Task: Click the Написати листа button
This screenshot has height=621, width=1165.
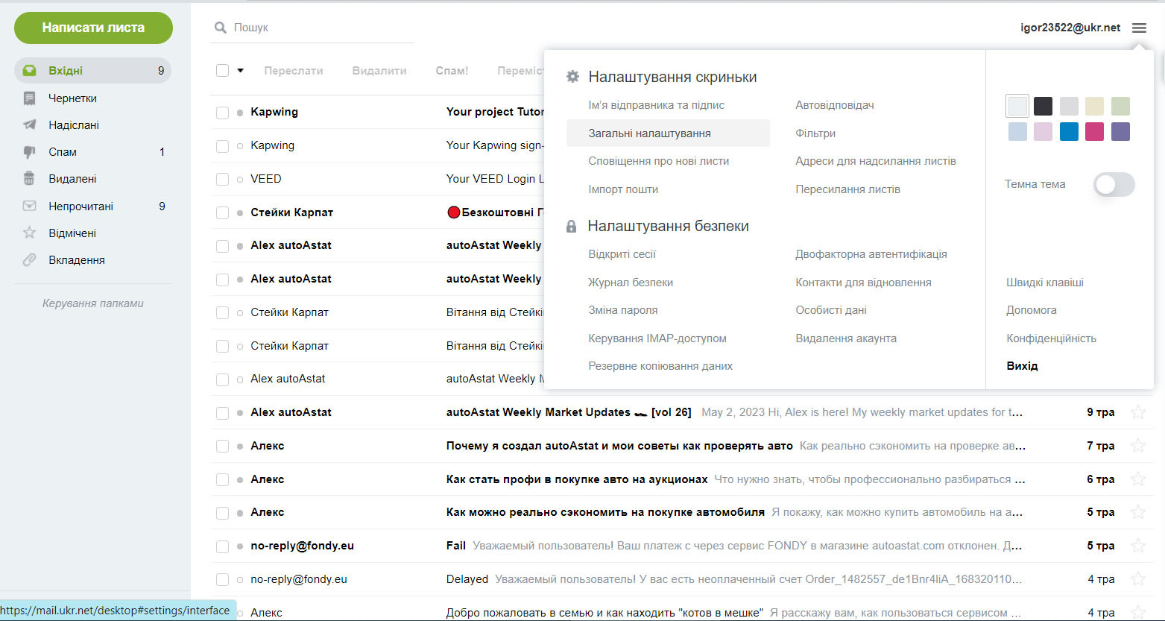Action: (x=93, y=28)
